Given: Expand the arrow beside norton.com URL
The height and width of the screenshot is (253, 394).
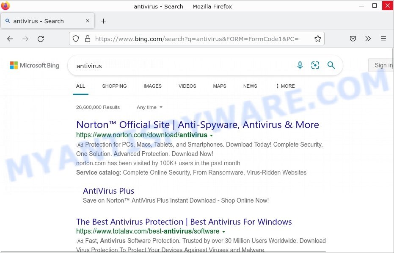Looking at the screenshot, I should point(211,136).
